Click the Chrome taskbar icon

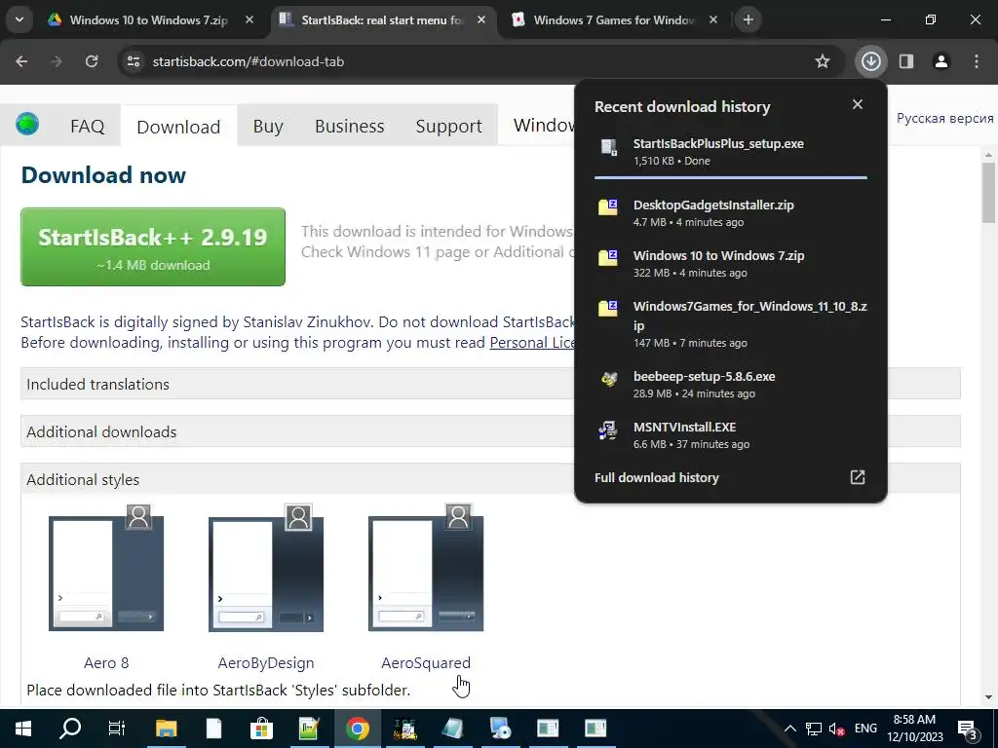[357, 729]
